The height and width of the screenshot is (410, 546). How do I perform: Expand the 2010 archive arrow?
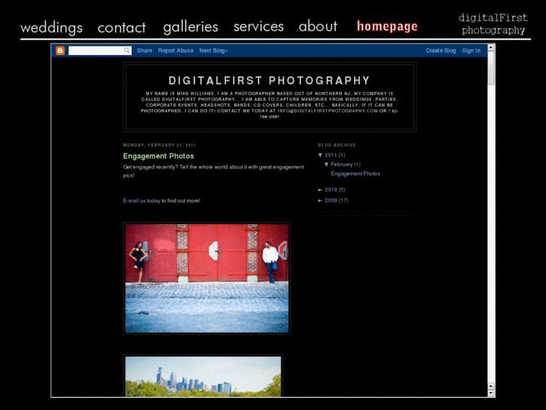(320, 190)
